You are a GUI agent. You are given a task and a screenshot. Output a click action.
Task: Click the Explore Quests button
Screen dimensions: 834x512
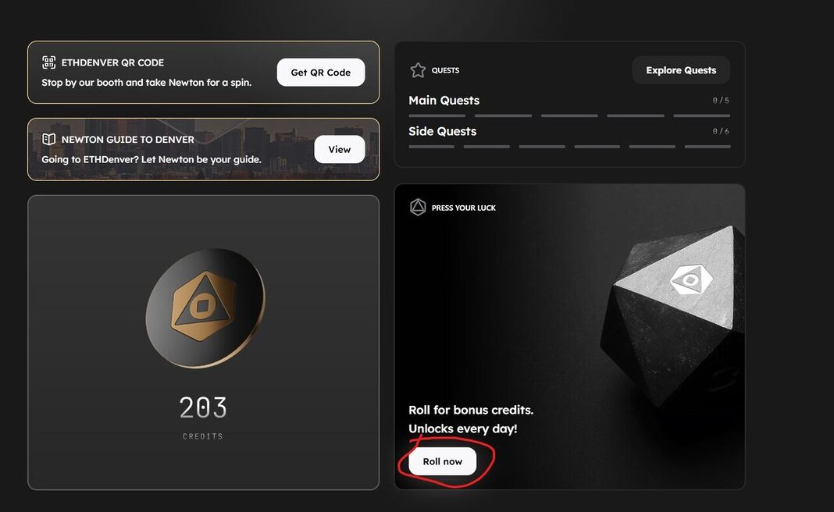click(681, 70)
